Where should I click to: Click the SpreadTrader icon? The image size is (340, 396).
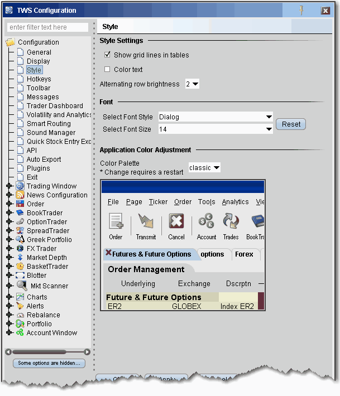point(20,230)
